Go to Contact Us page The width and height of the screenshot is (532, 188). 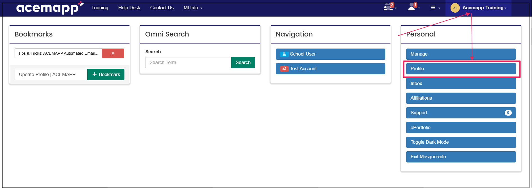[162, 8]
